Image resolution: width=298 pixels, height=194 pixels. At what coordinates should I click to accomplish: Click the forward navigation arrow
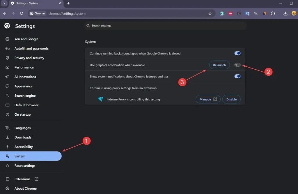click(13, 13)
